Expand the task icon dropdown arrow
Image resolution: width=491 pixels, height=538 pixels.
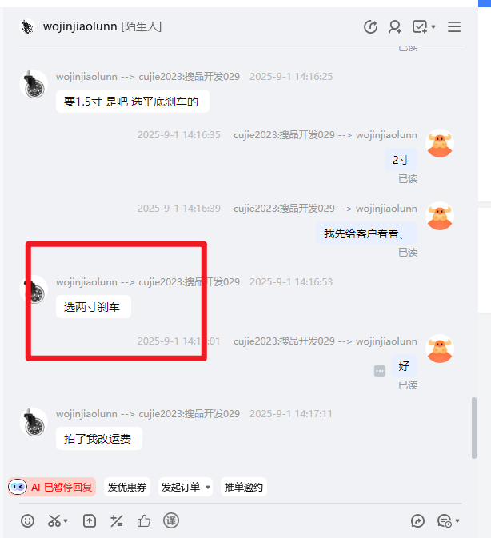[x=433, y=26]
